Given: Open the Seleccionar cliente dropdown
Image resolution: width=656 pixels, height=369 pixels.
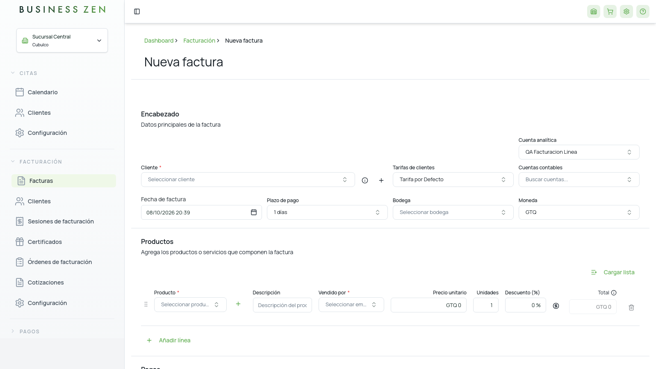Looking at the screenshot, I should pyautogui.click(x=248, y=180).
